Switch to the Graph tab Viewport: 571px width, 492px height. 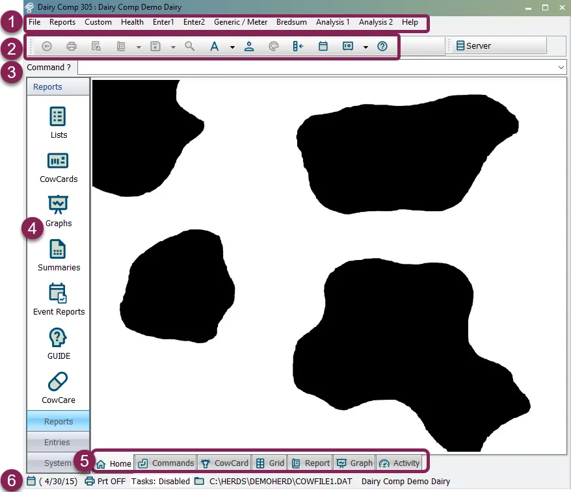tap(354, 463)
